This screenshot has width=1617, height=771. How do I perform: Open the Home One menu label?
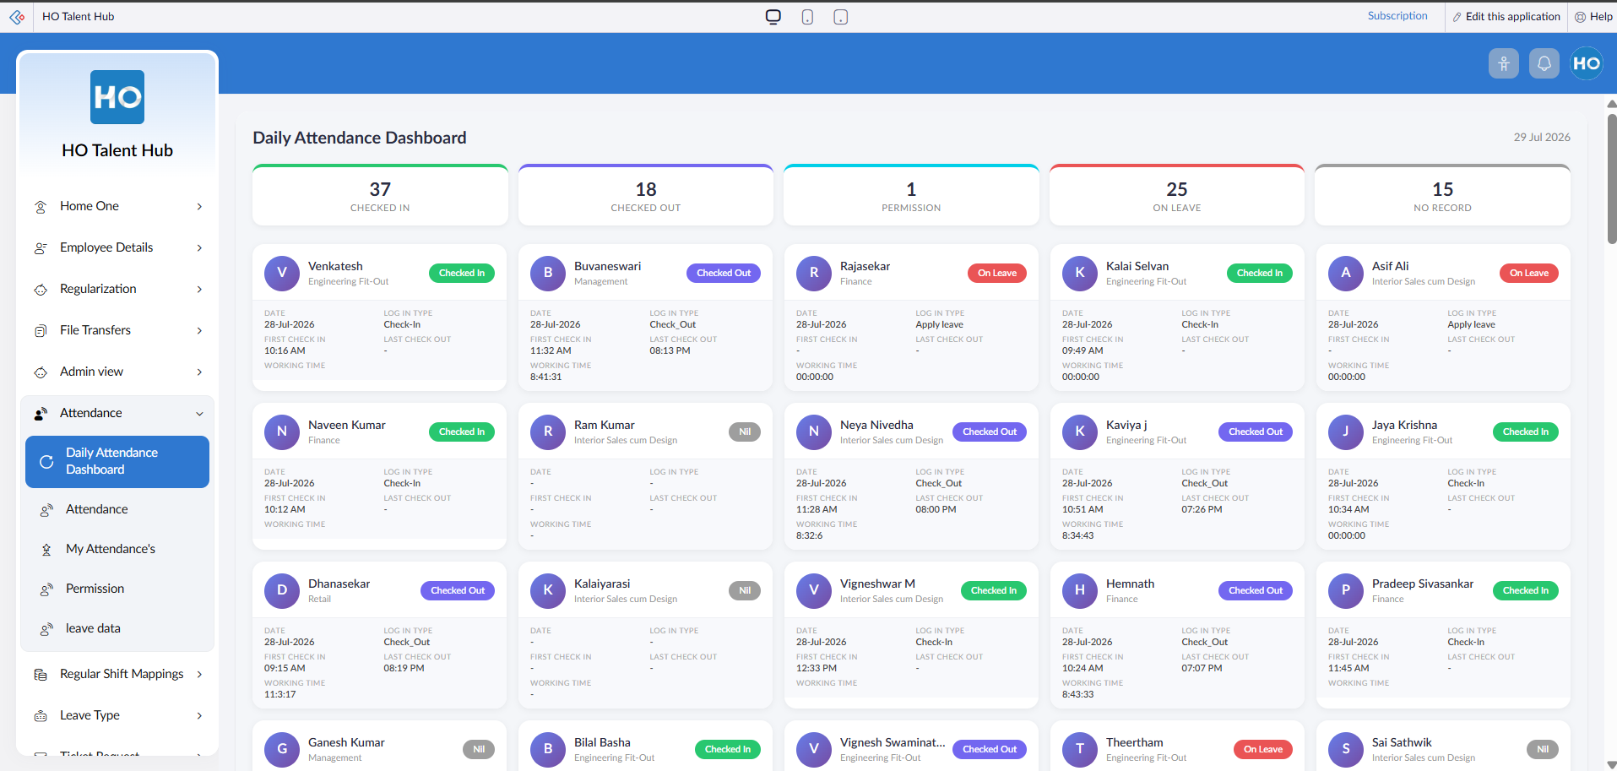point(90,206)
